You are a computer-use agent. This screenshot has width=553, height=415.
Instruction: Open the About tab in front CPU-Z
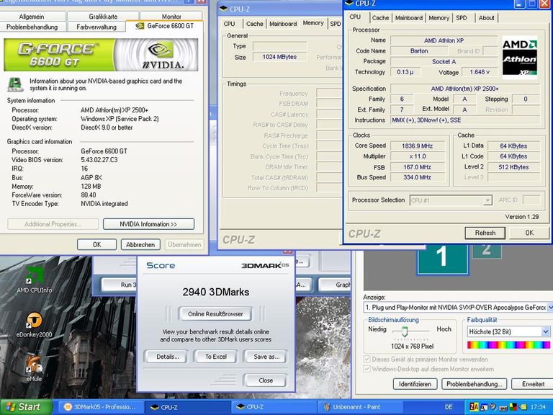tap(486, 17)
